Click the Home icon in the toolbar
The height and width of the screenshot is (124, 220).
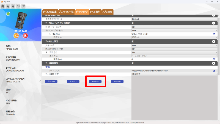click(3, 6)
